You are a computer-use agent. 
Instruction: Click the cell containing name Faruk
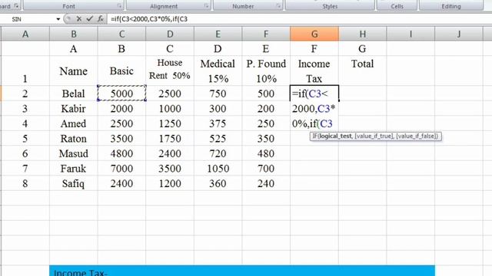[x=74, y=169]
